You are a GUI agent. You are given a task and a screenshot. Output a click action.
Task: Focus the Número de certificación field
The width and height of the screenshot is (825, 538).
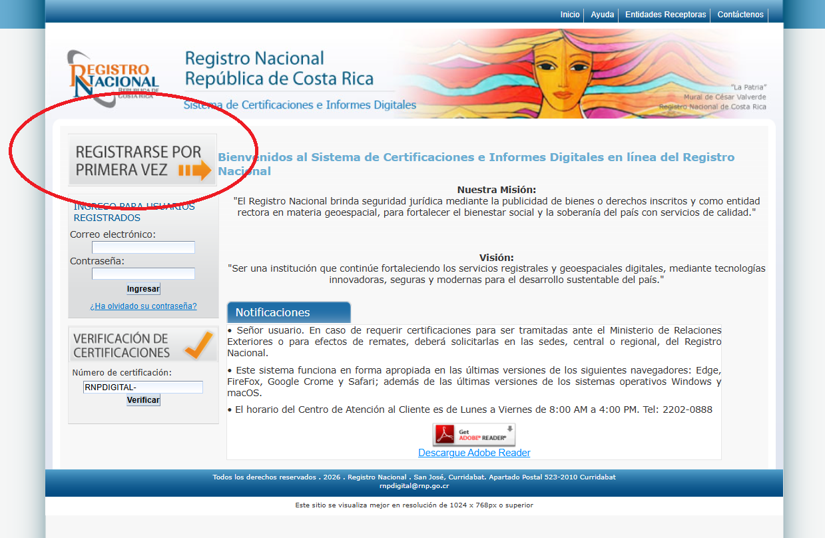(142, 388)
